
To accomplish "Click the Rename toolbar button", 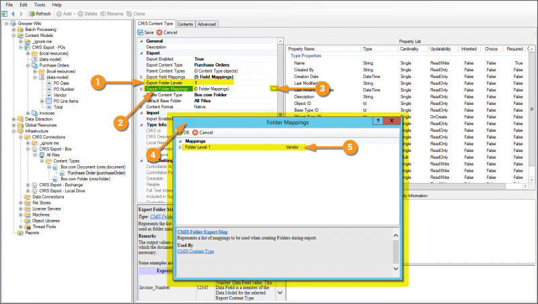I will (x=112, y=13).
